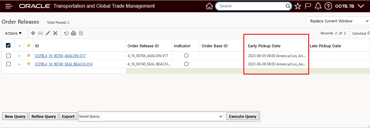Check the AVALON-017 row checkbox
The image size is (370, 128).
click(8, 56)
